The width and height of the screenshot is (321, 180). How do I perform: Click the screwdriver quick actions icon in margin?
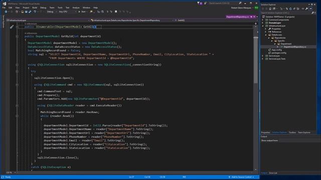(12, 26)
